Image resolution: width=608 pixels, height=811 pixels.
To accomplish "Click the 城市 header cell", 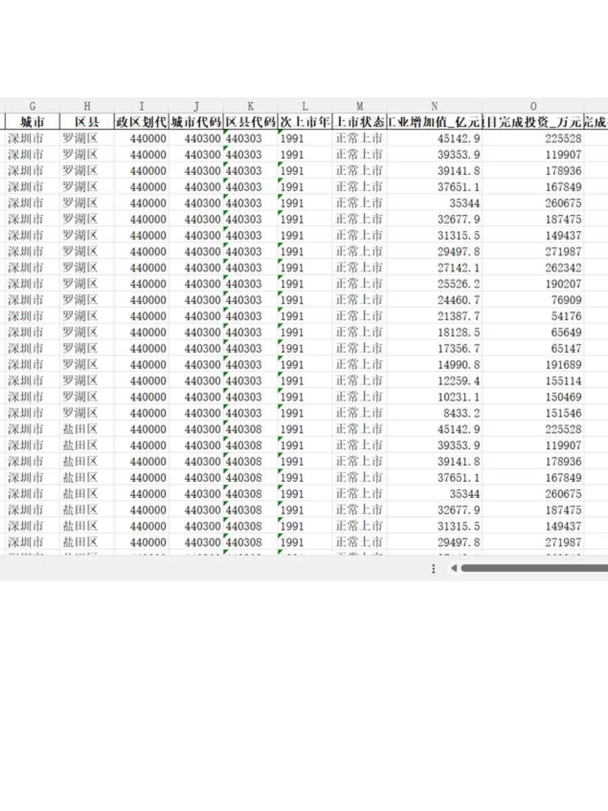I will (32, 122).
